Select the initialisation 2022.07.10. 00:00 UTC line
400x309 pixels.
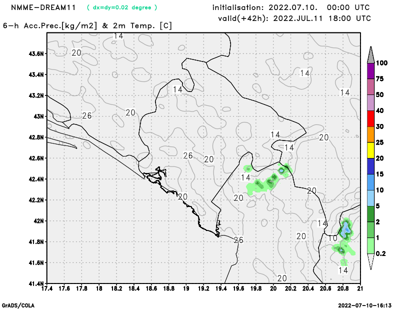(x=291, y=7)
